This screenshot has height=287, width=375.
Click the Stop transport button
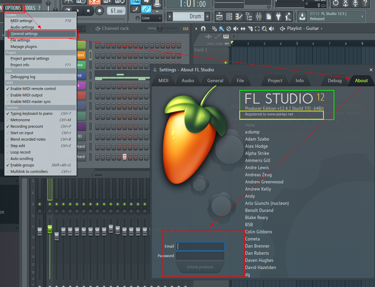(x=88, y=11)
